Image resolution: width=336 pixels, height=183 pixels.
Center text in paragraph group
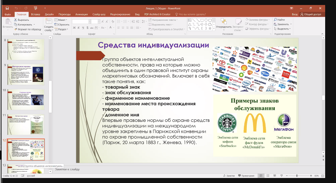pyautogui.click(x=123, y=27)
